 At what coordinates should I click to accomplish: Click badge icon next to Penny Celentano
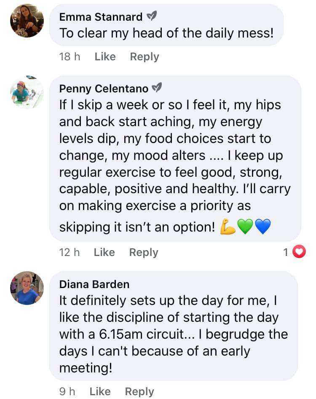click(x=157, y=89)
